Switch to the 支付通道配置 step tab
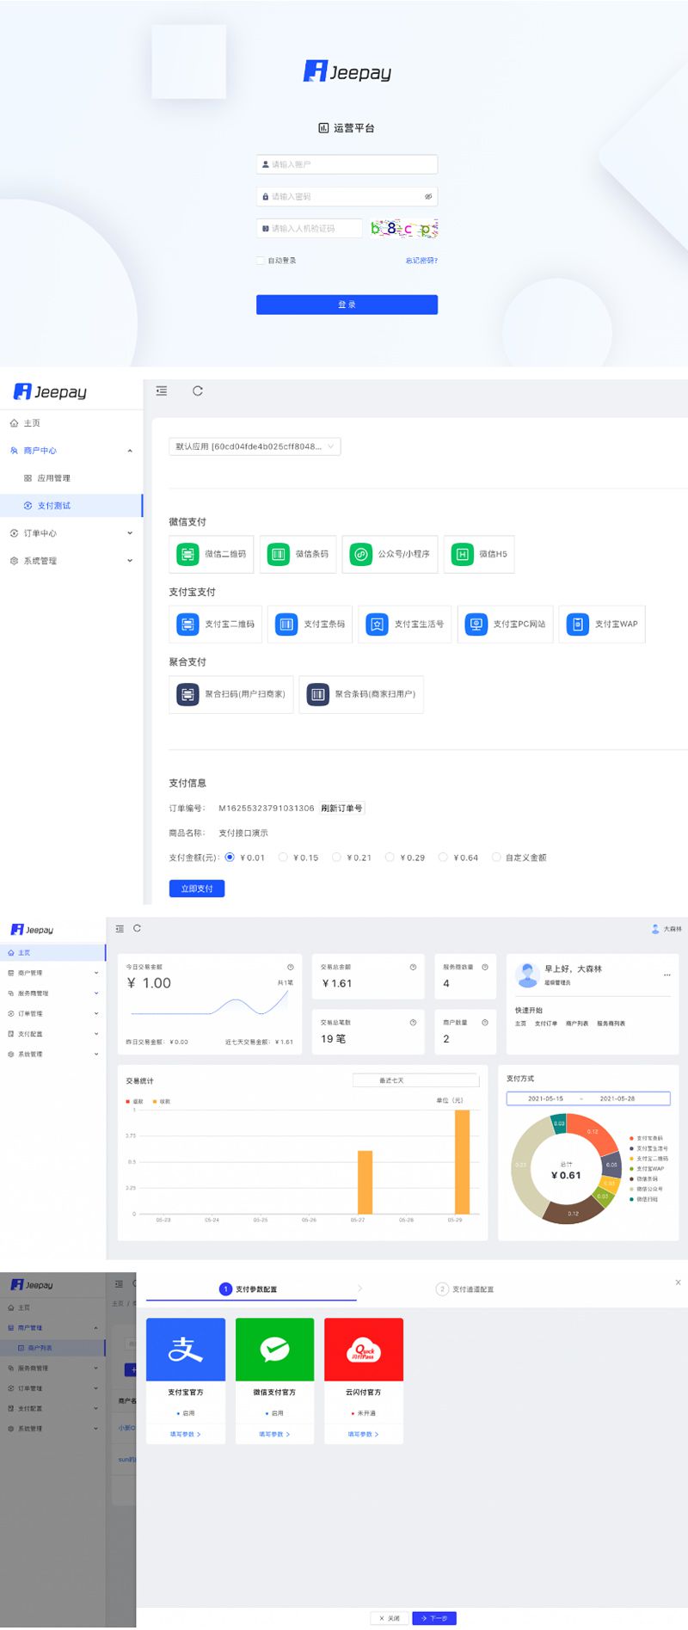The width and height of the screenshot is (688, 1630). (465, 1289)
